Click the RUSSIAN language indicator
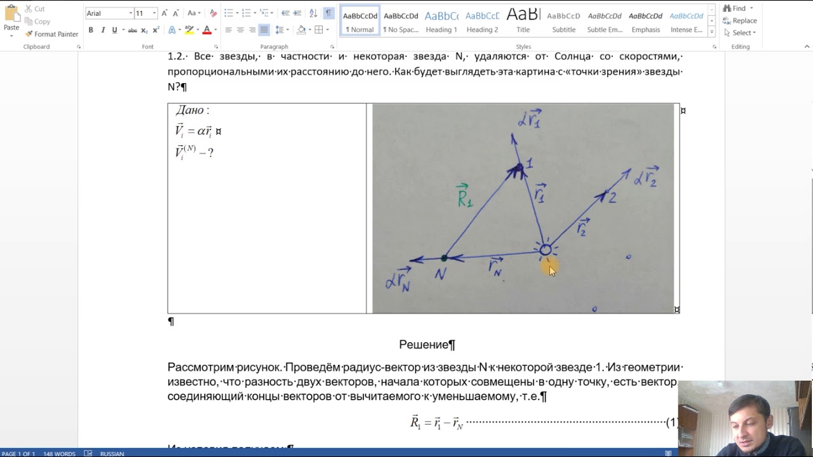 click(x=112, y=453)
